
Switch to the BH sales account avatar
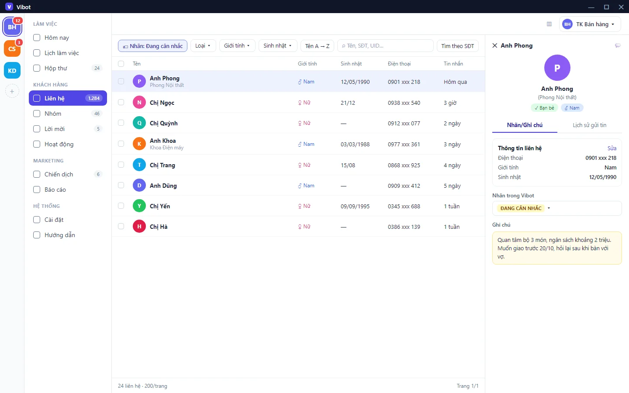coord(12,27)
